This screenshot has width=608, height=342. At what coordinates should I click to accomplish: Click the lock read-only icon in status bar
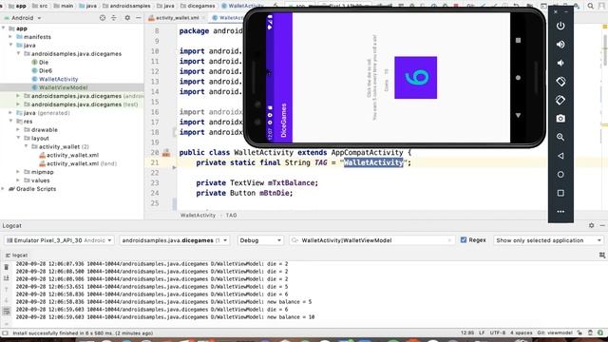tap(579, 332)
